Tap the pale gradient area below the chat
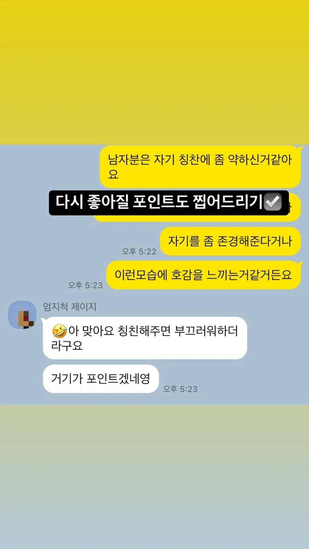The height and width of the screenshot is (549, 309). pyautogui.click(x=154, y=477)
